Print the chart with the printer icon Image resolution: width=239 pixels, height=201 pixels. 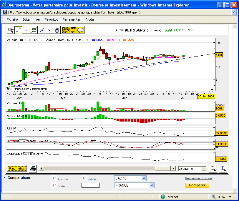click(x=33, y=169)
